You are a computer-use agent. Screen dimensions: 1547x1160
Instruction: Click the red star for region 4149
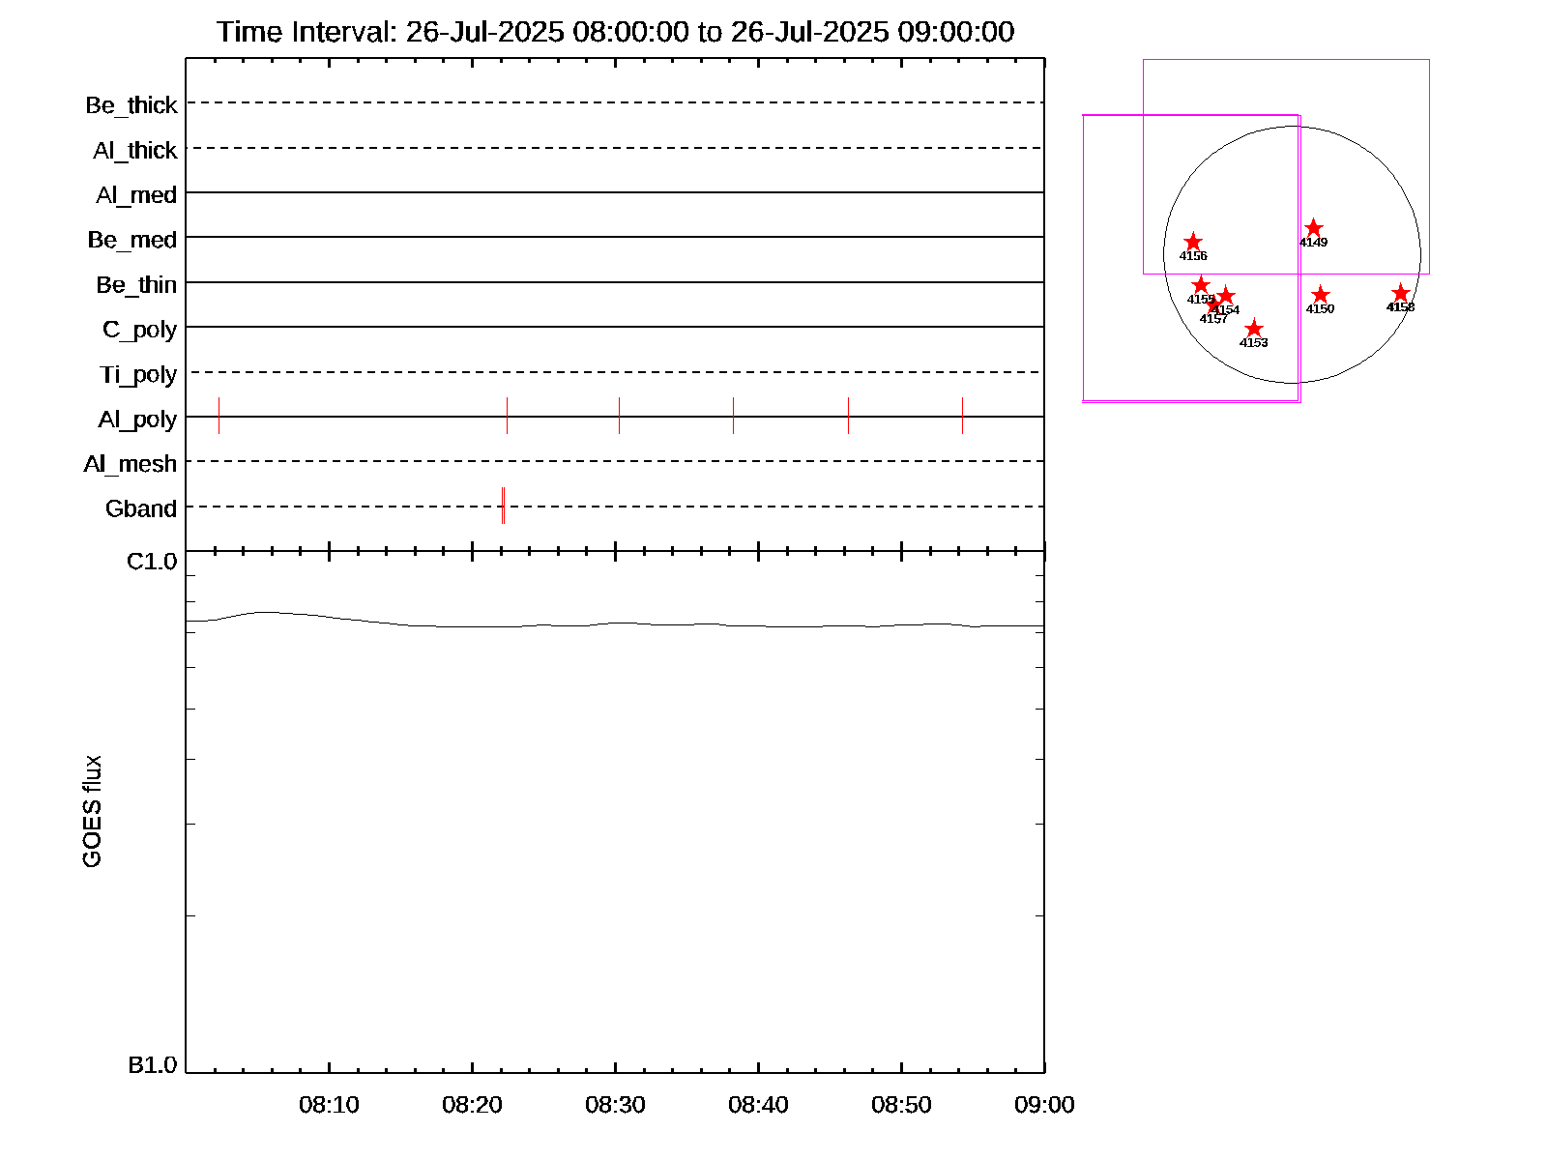pyautogui.click(x=1313, y=229)
